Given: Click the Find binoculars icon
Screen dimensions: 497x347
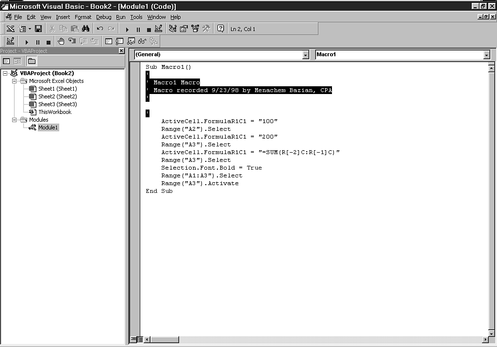Looking at the screenshot, I should (86, 29).
